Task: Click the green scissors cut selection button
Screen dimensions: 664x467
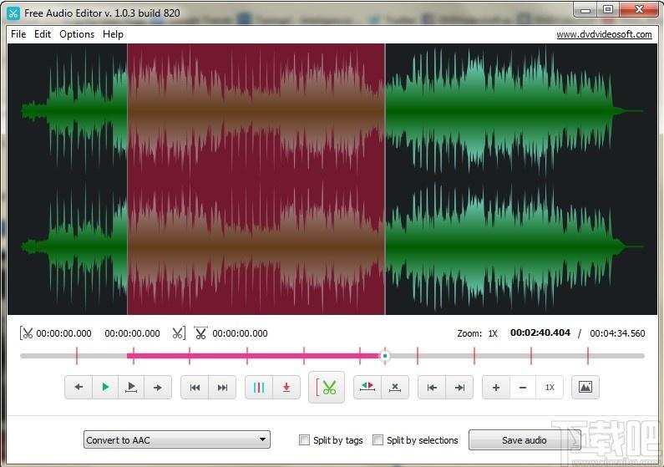Action: 327,387
